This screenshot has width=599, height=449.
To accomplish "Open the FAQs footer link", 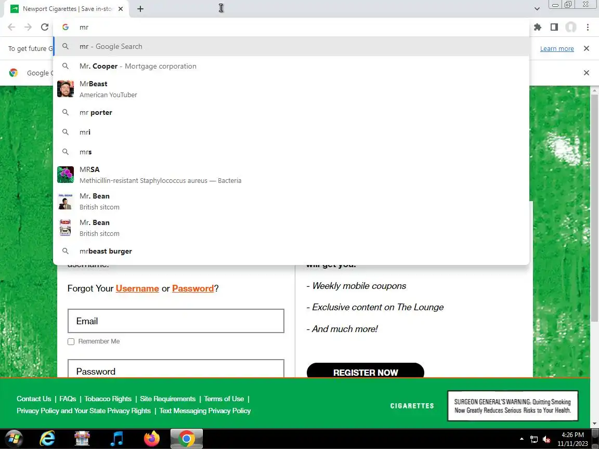I will click(x=68, y=399).
